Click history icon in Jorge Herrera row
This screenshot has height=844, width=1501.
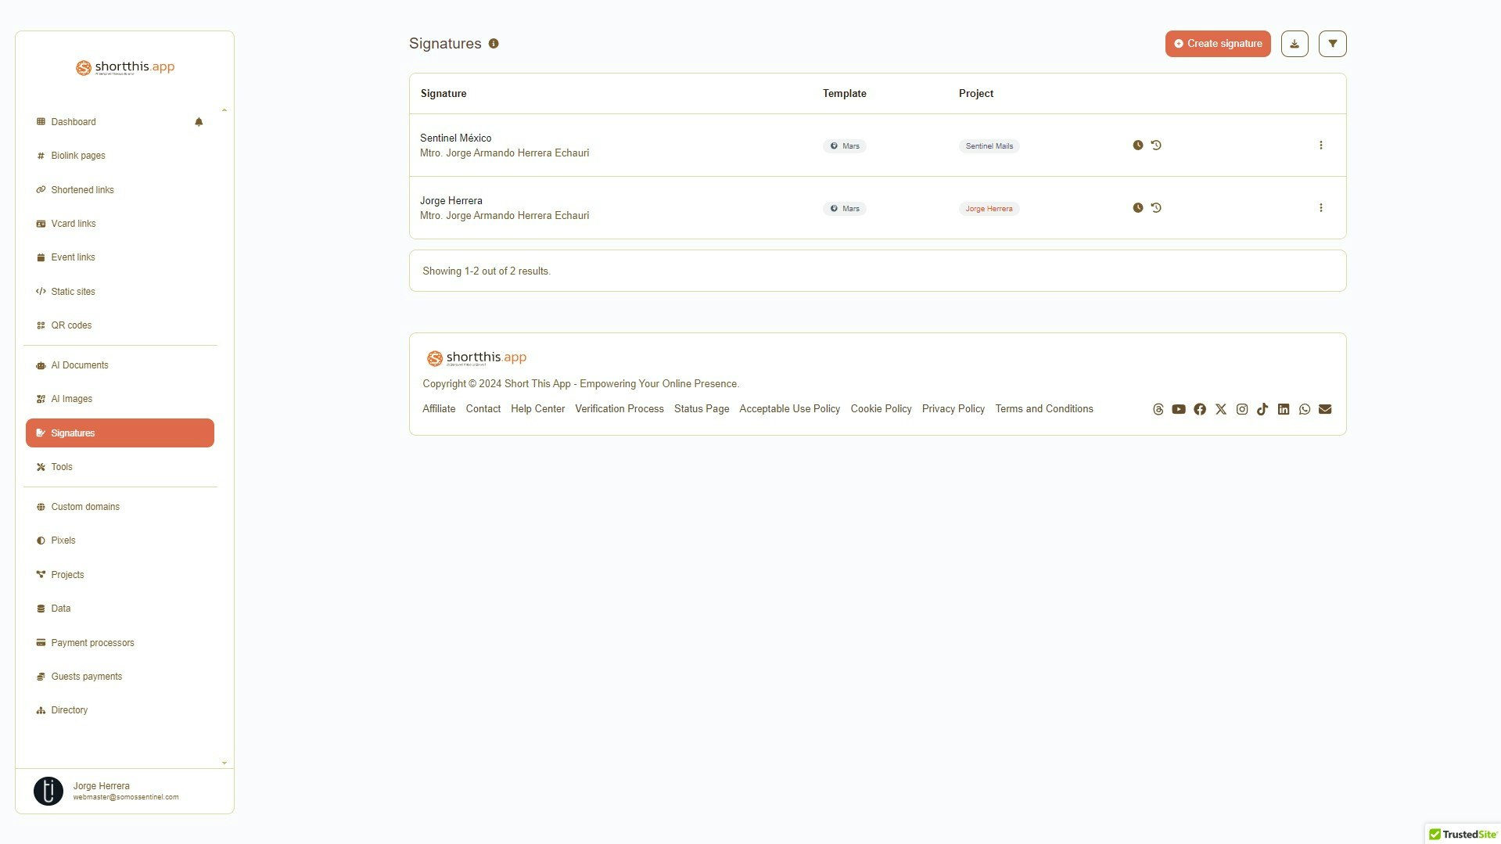[x=1156, y=208]
